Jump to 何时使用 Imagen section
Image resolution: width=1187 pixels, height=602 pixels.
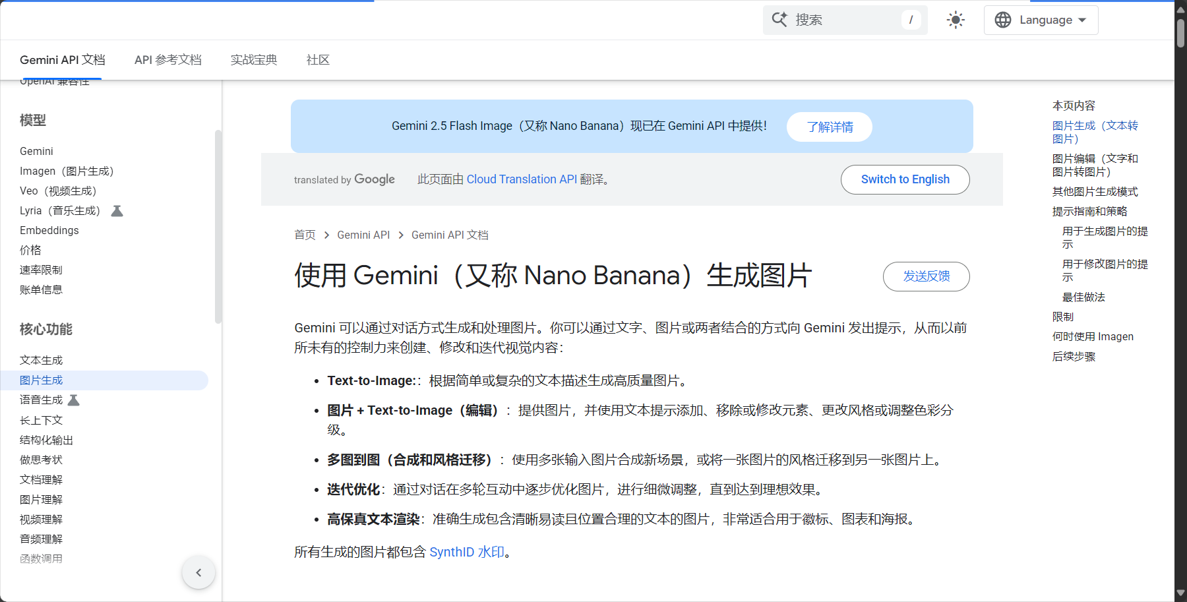pos(1093,336)
